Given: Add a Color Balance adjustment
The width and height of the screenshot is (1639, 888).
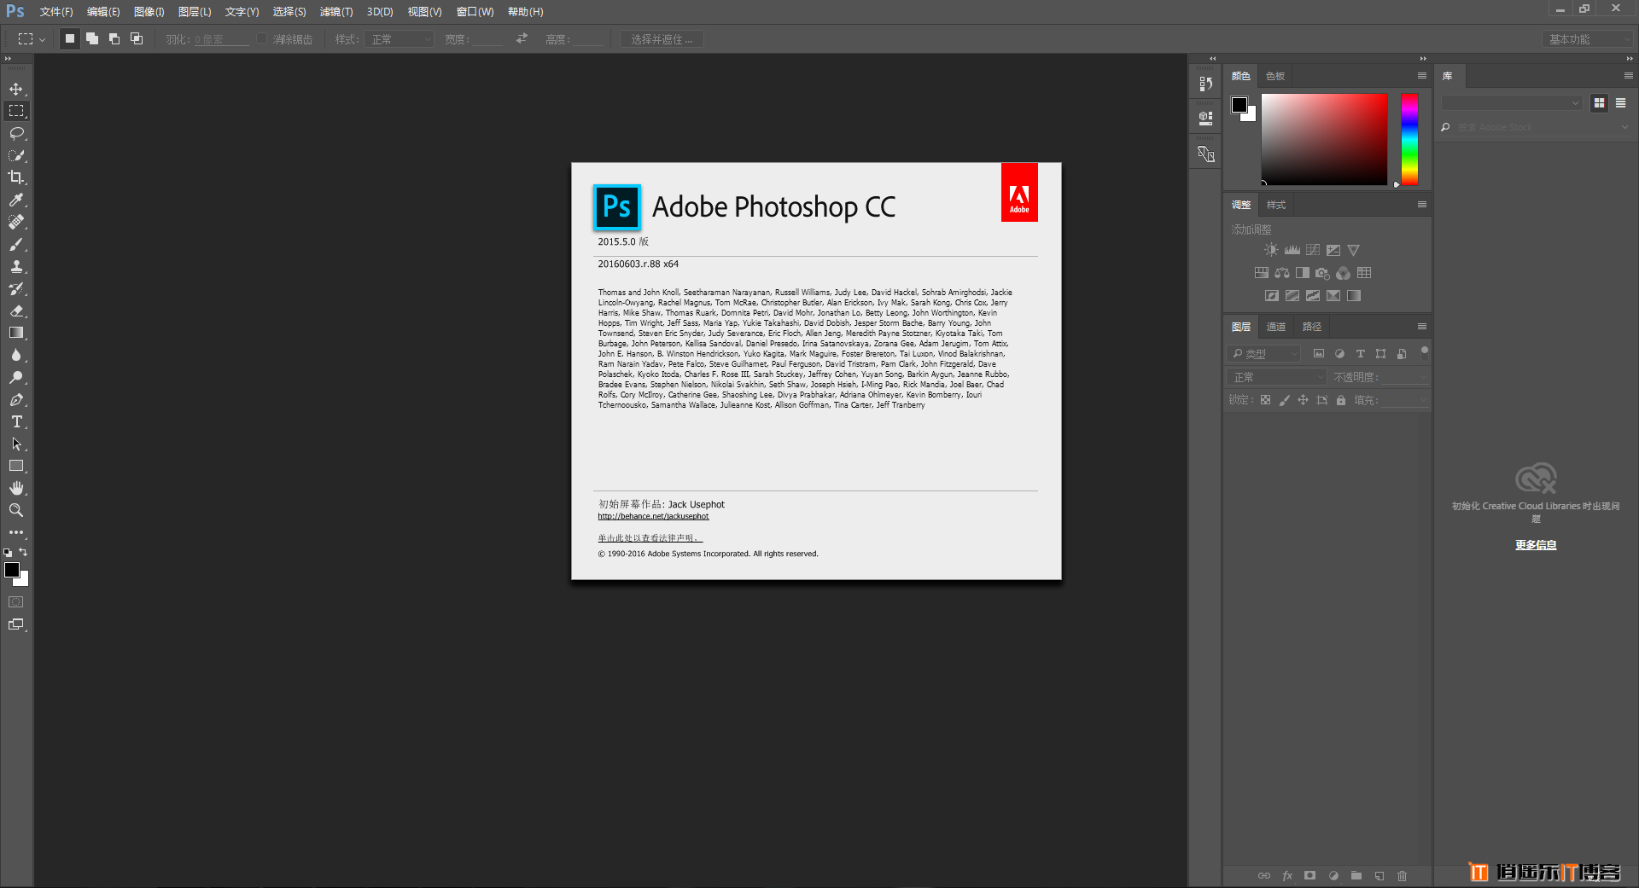Looking at the screenshot, I should point(1282,273).
